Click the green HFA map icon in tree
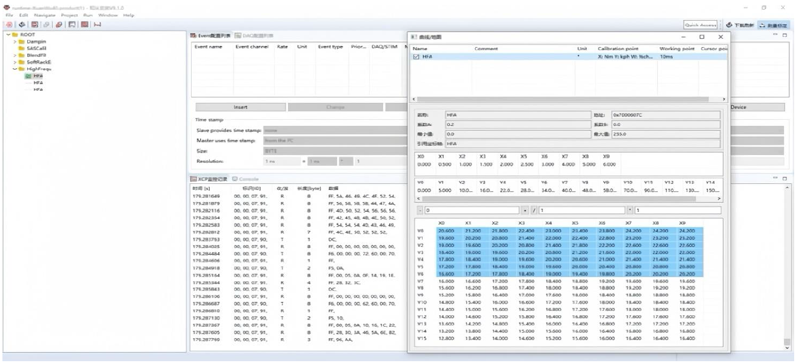This screenshot has height=363, width=796. (28, 76)
